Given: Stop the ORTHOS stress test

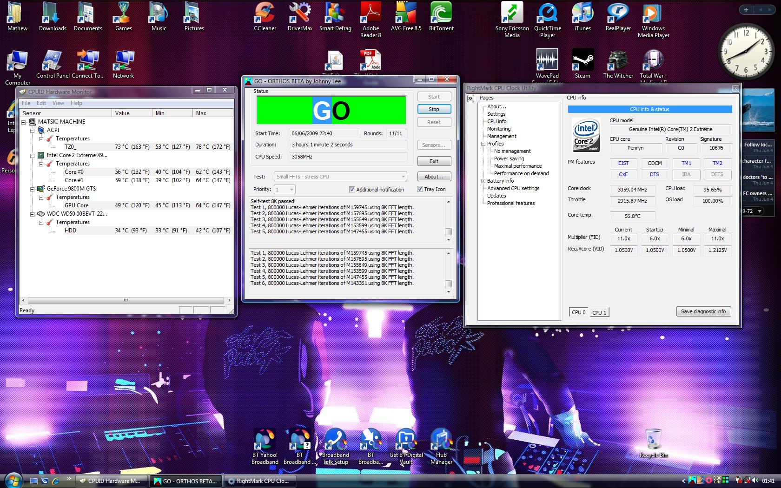Looking at the screenshot, I should (x=434, y=109).
